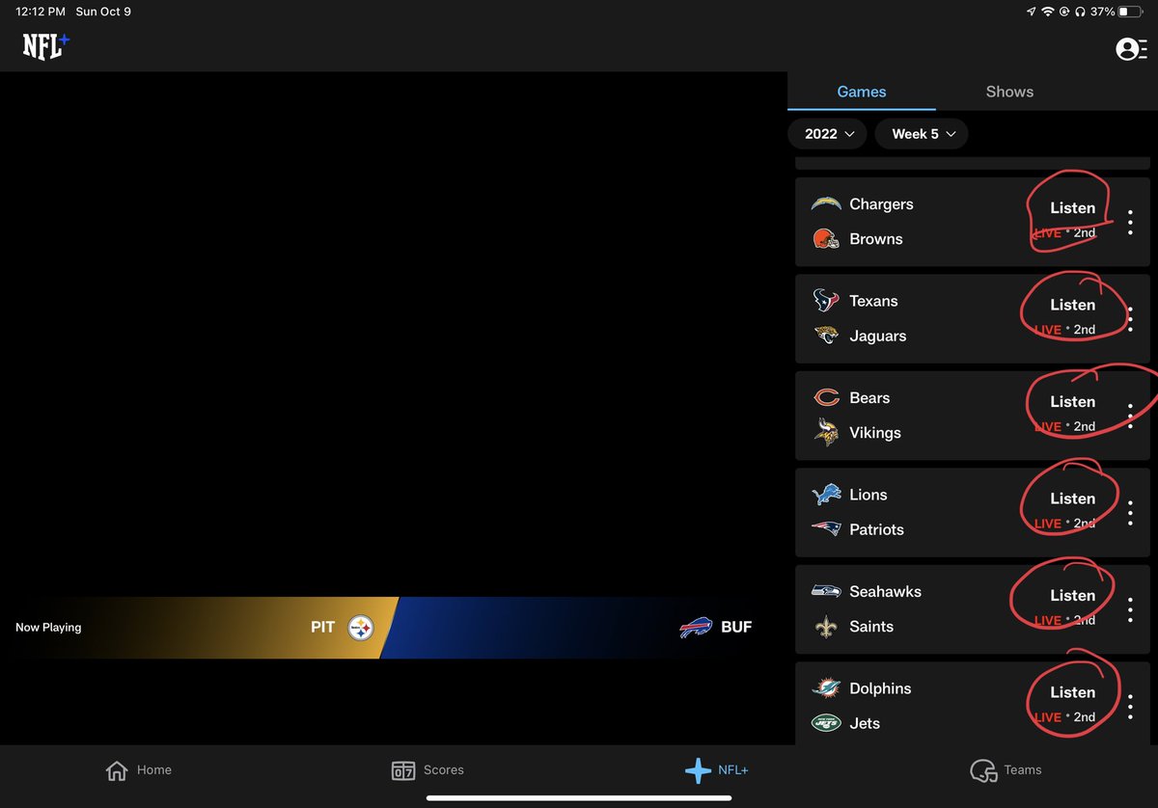
Task: Click the Vikings team logo
Action: pos(826,433)
